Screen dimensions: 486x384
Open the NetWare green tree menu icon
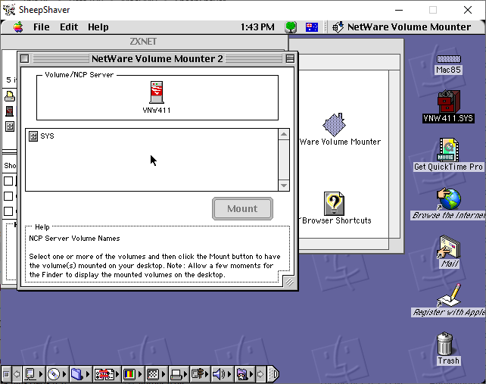291,27
